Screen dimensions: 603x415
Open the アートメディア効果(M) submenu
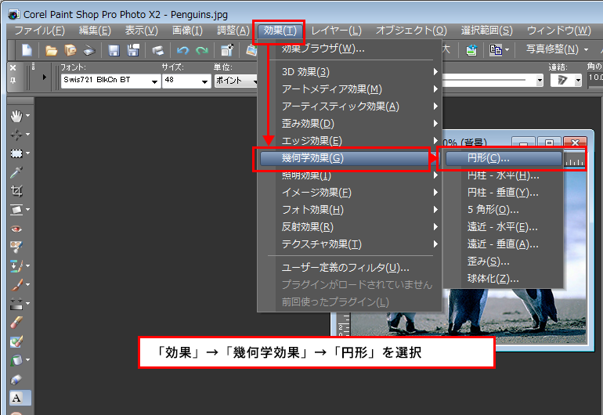(x=349, y=88)
